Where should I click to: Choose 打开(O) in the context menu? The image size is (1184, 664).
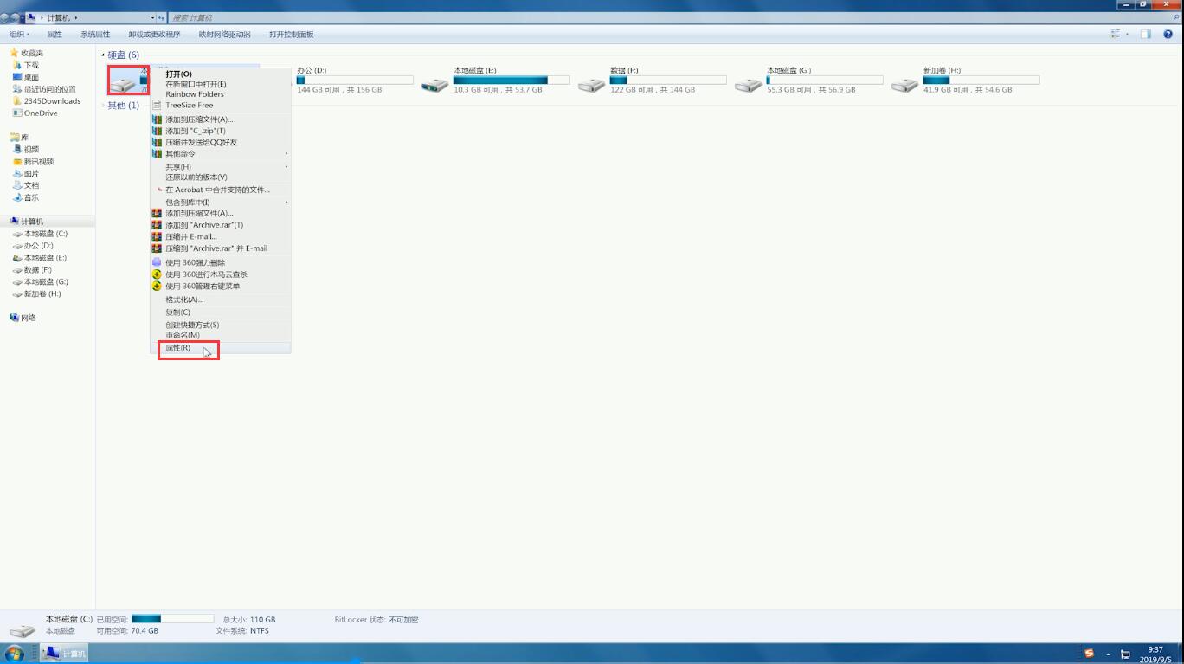click(178, 74)
